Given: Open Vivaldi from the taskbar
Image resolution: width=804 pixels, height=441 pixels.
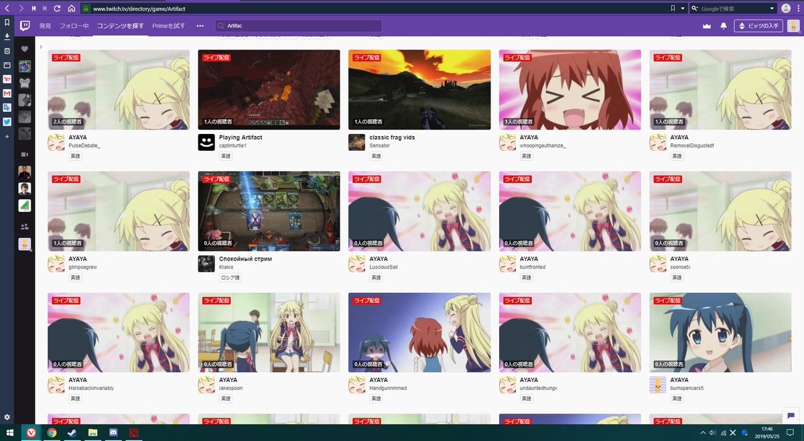Looking at the screenshot, I should [x=31, y=433].
